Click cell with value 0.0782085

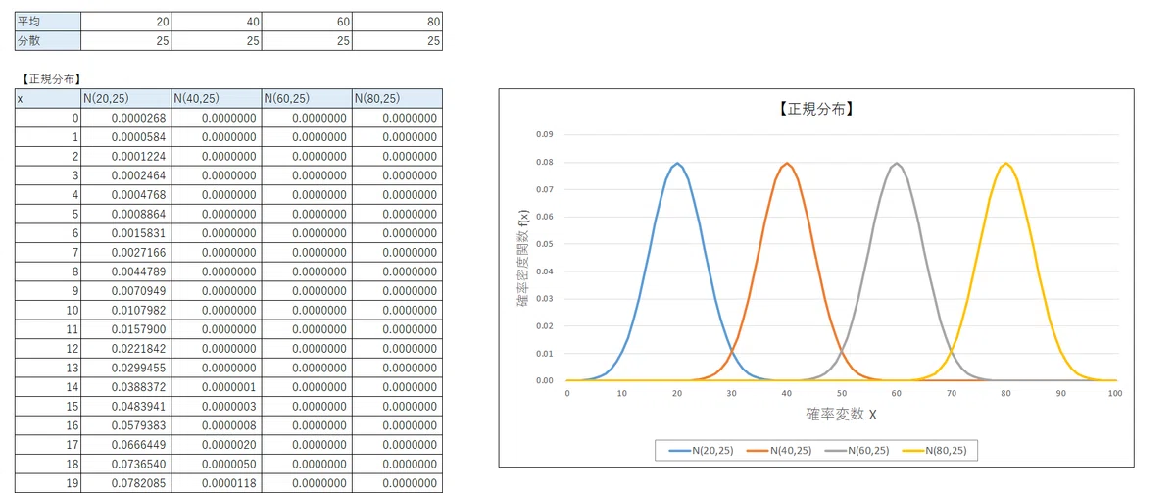click(126, 483)
